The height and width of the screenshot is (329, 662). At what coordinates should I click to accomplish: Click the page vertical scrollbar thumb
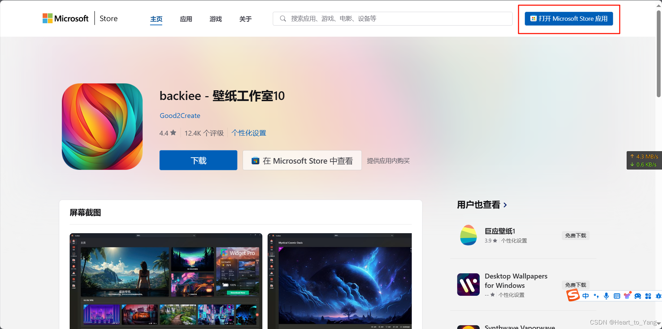point(659,54)
